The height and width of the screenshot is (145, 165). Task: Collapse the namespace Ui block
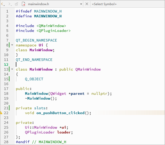click(12, 45)
